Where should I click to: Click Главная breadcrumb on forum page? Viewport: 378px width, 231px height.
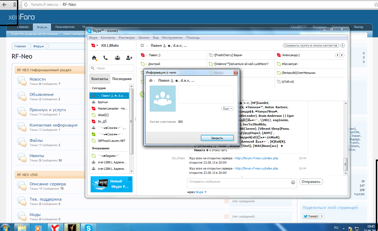(20, 46)
